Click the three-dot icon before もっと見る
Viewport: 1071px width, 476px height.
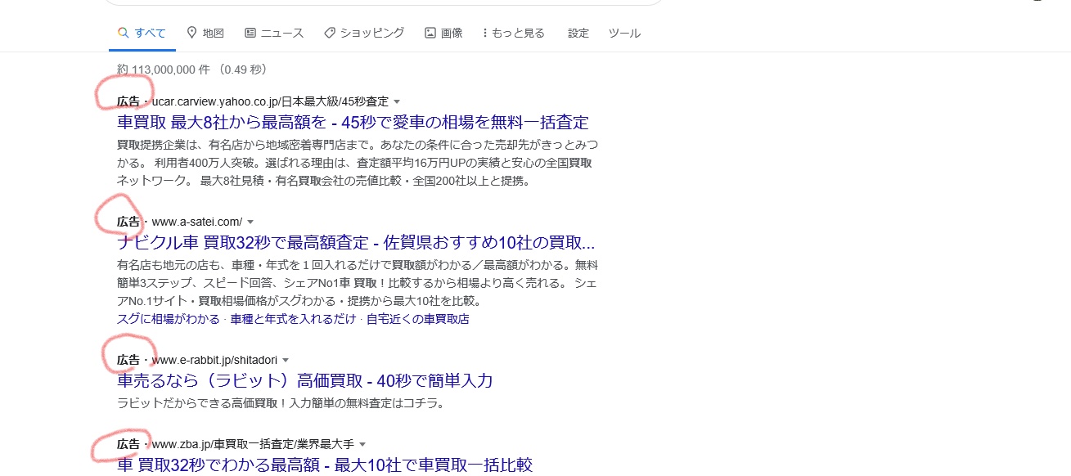(x=485, y=33)
